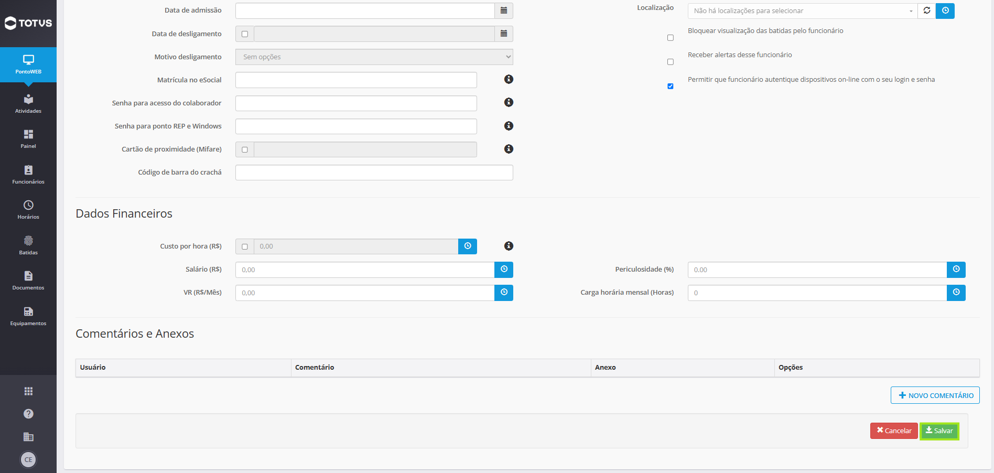
Task: Open Funcionários section
Action: click(x=28, y=175)
